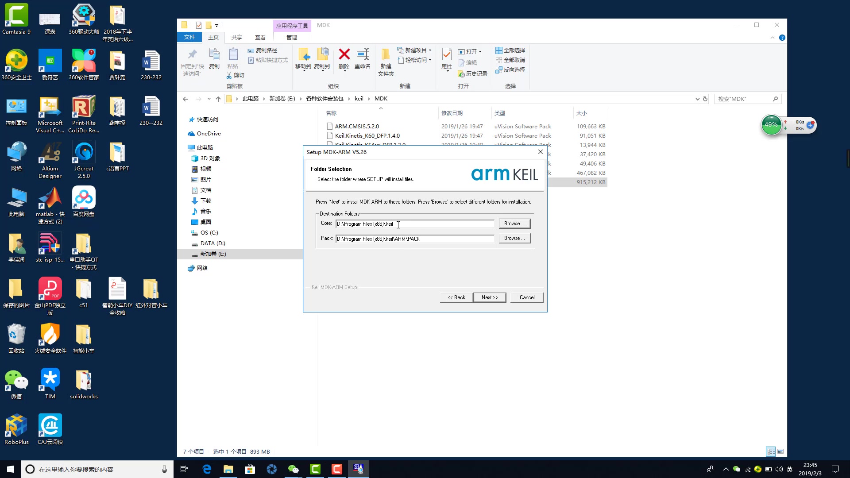Click Next >> in the setup dialog

click(x=489, y=297)
